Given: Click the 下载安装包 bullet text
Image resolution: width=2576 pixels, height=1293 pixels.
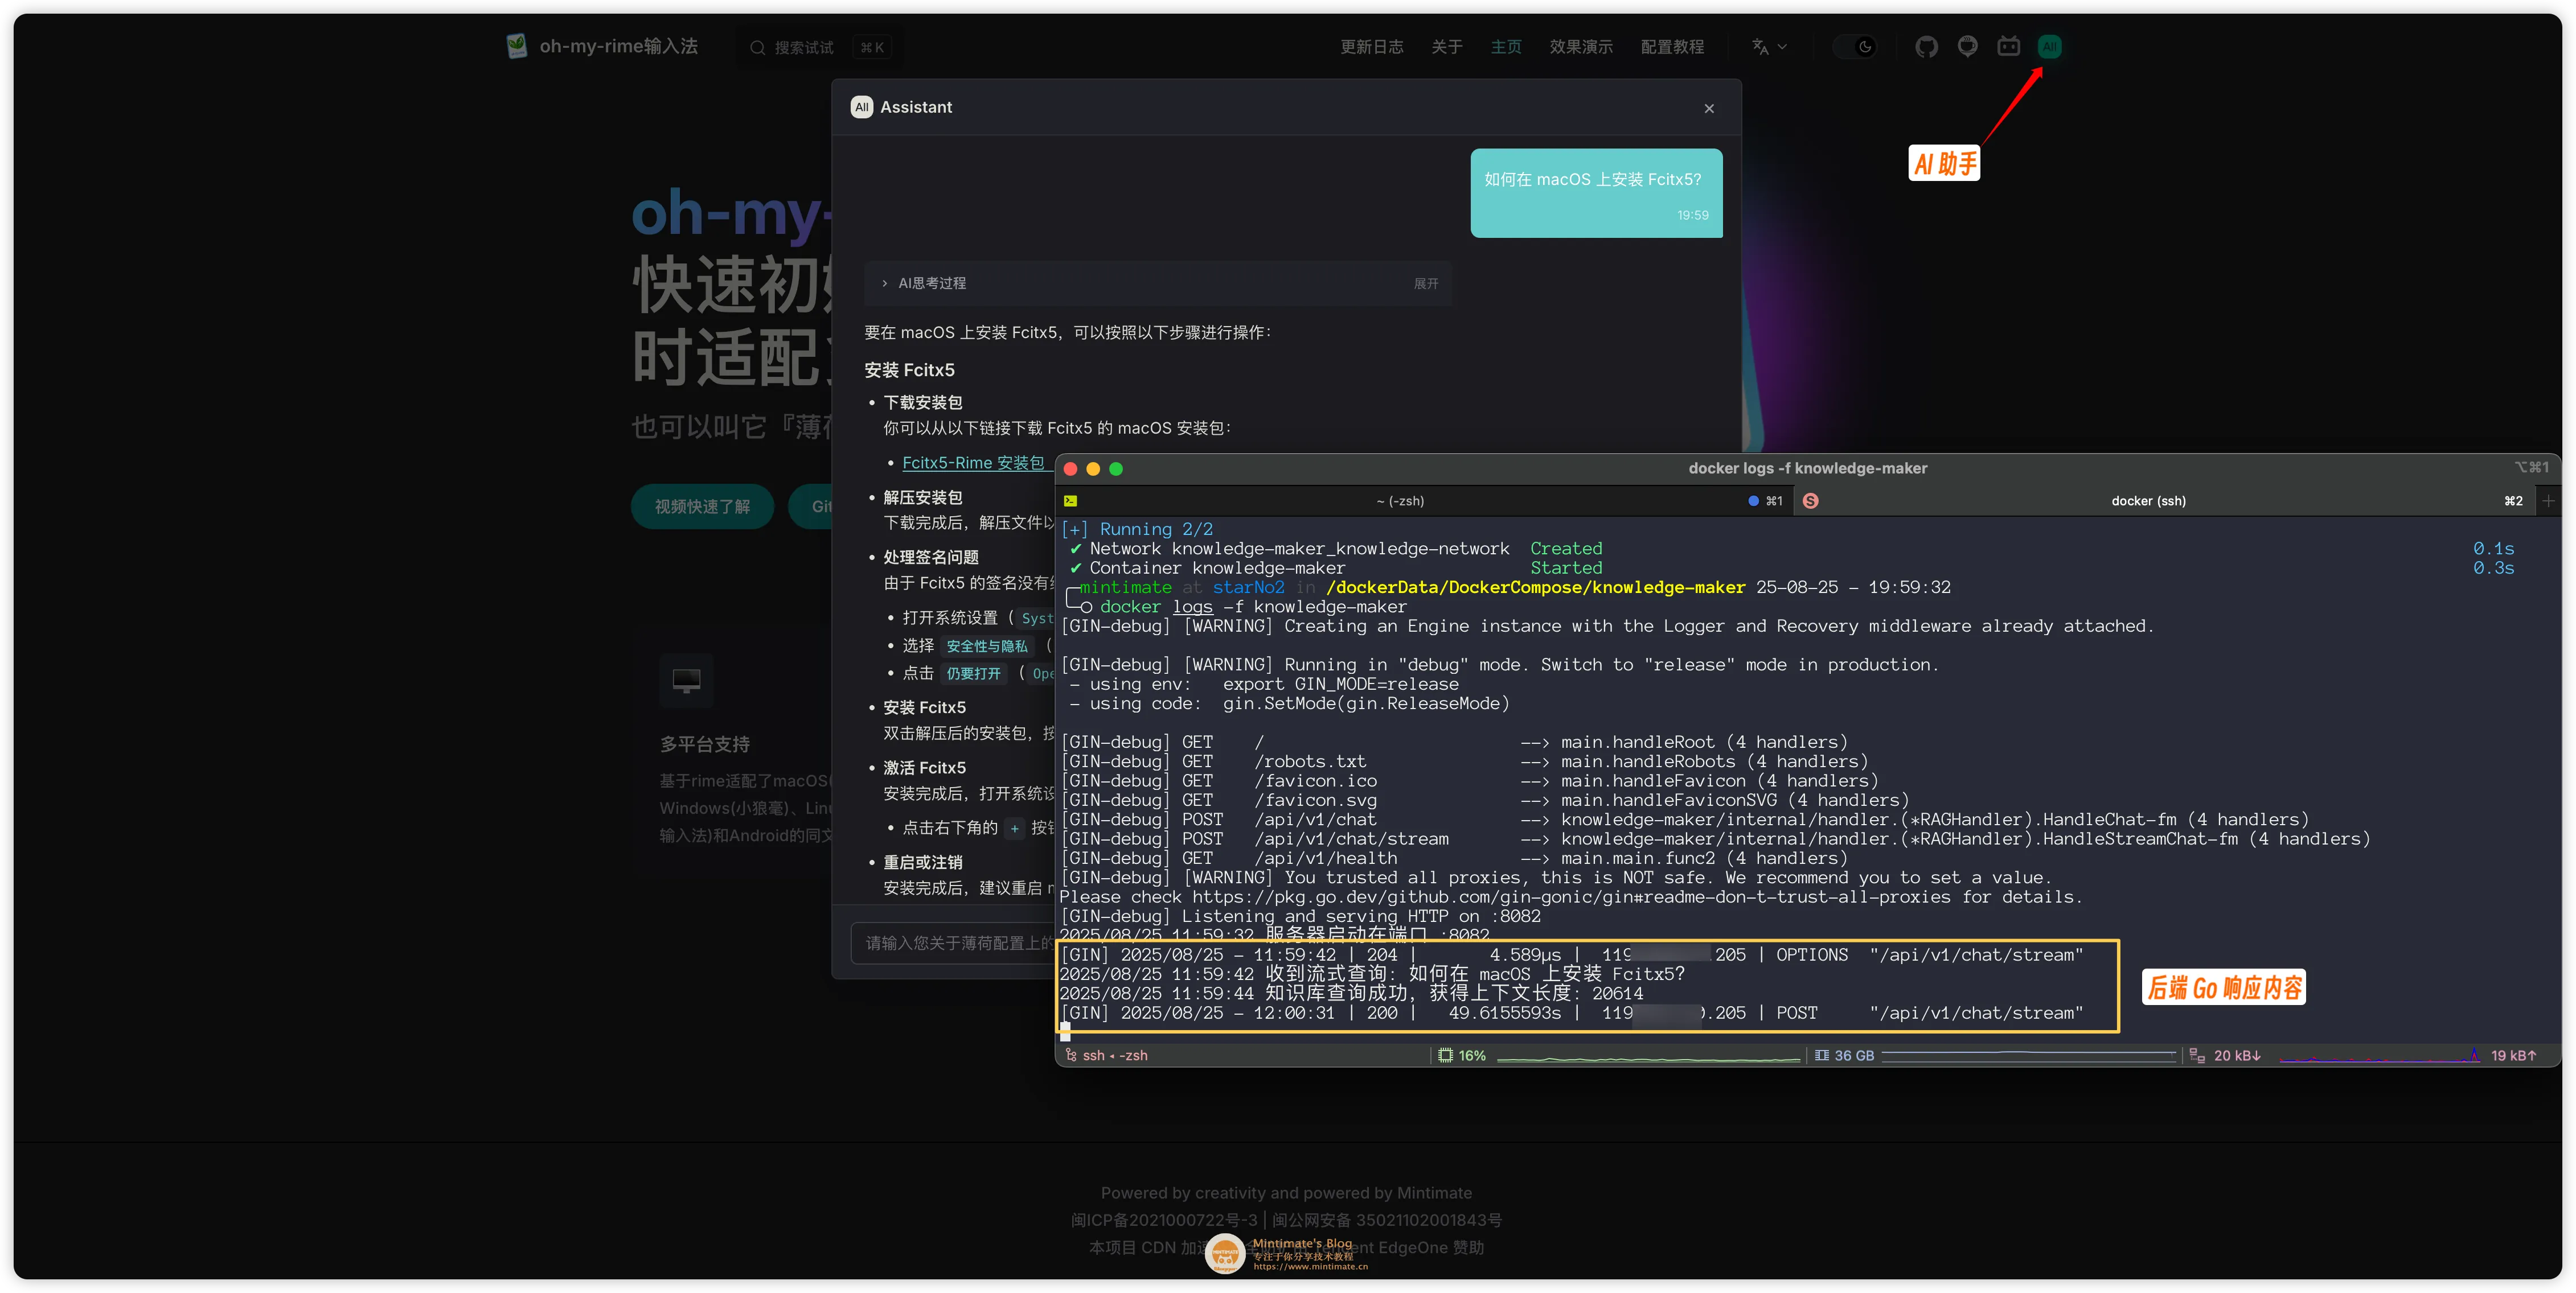Looking at the screenshot, I should point(922,402).
